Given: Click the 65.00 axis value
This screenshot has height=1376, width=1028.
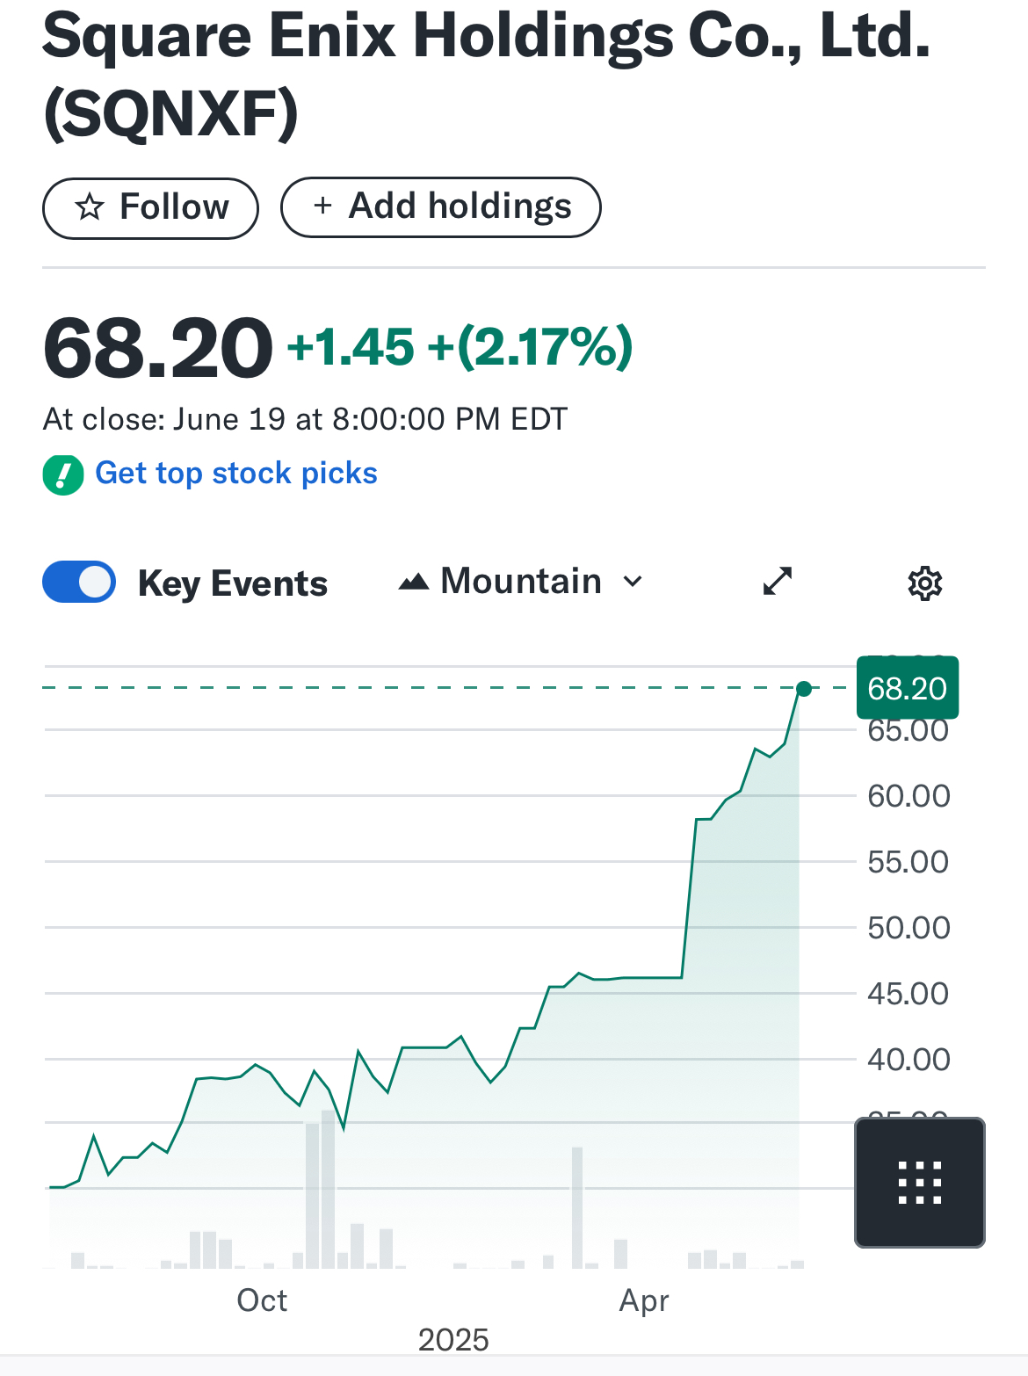Looking at the screenshot, I should [909, 731].
